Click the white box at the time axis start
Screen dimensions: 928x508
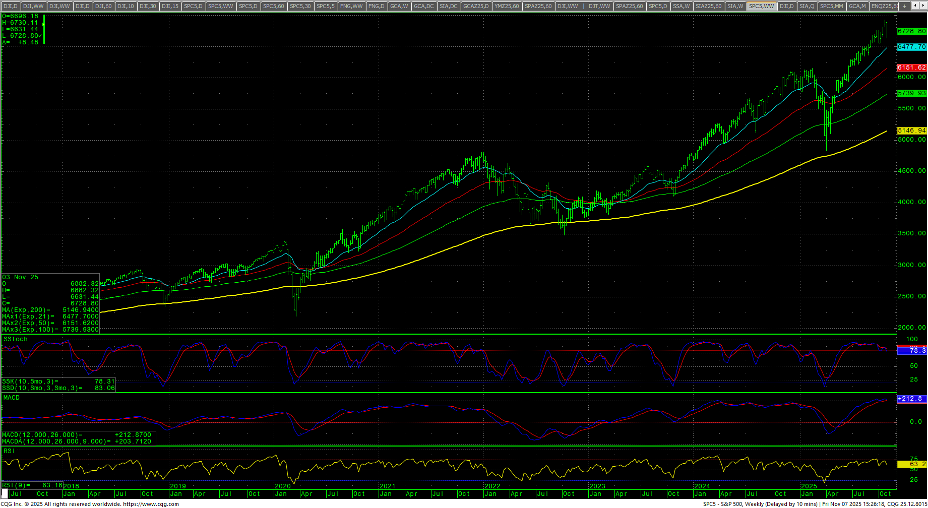click(x=5, y=494)
